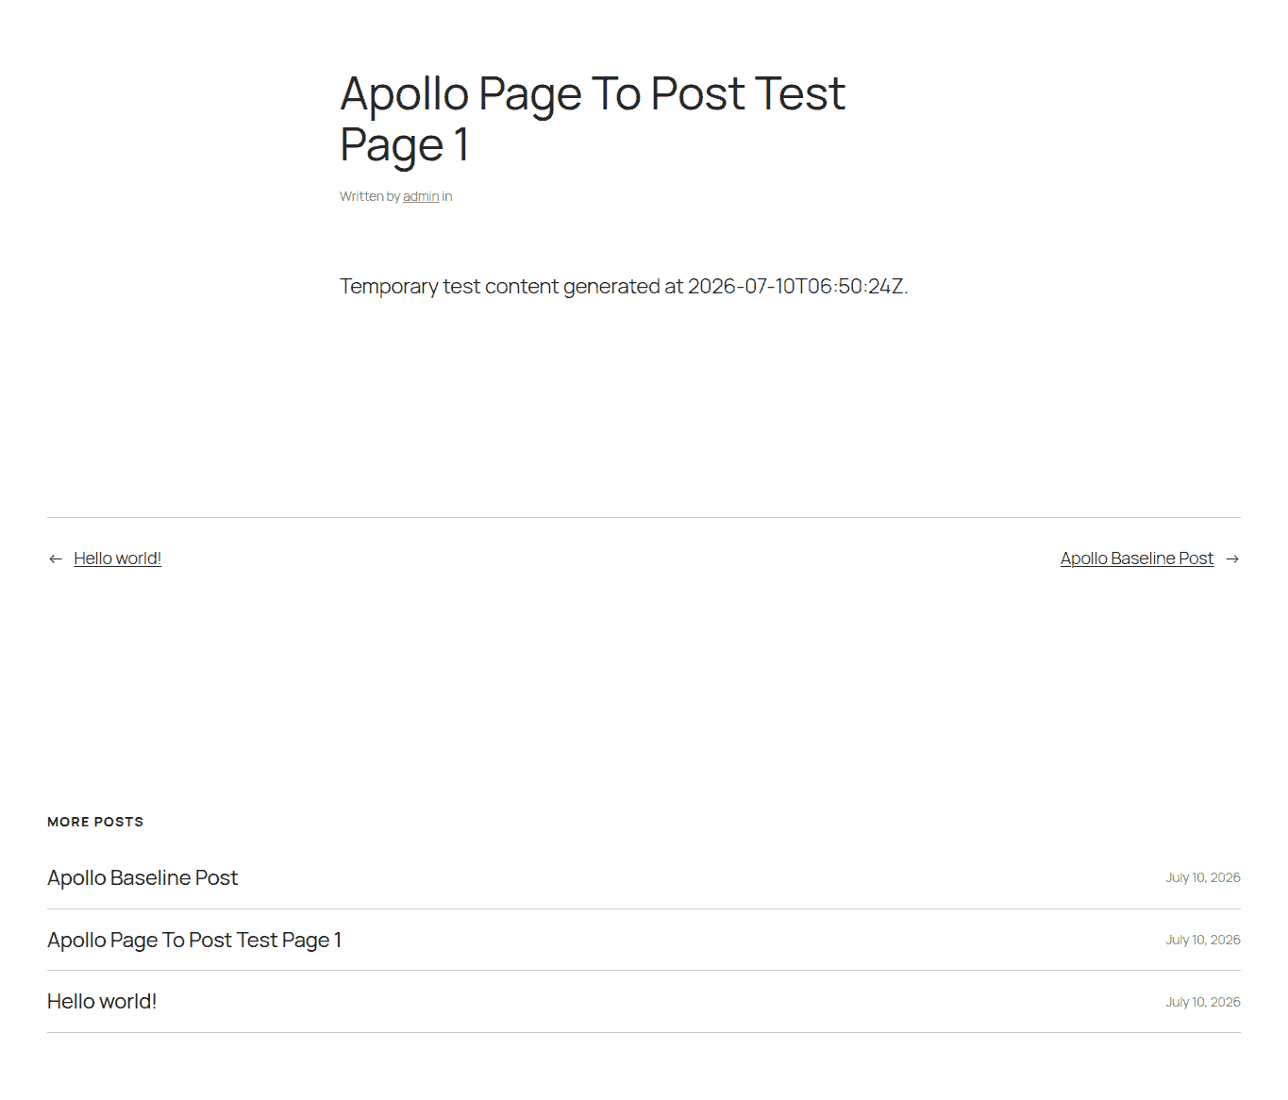
Task: Click the Temporary test content paragraph
Action: coord(624,286)
